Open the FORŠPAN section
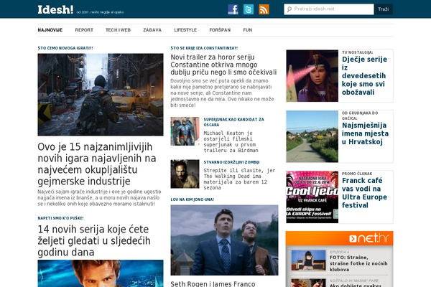431x287 pixels. pyautogui.click(x=220, y=30)
